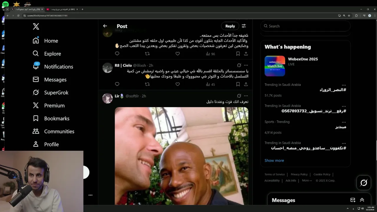Expand the More footer menu
The height and width of the screenshot is (212, 377).
[x=307, y=180]
